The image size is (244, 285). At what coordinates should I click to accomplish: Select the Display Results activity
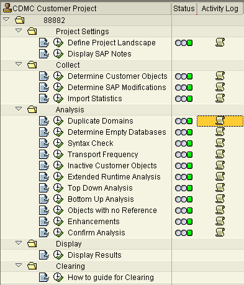94,255
